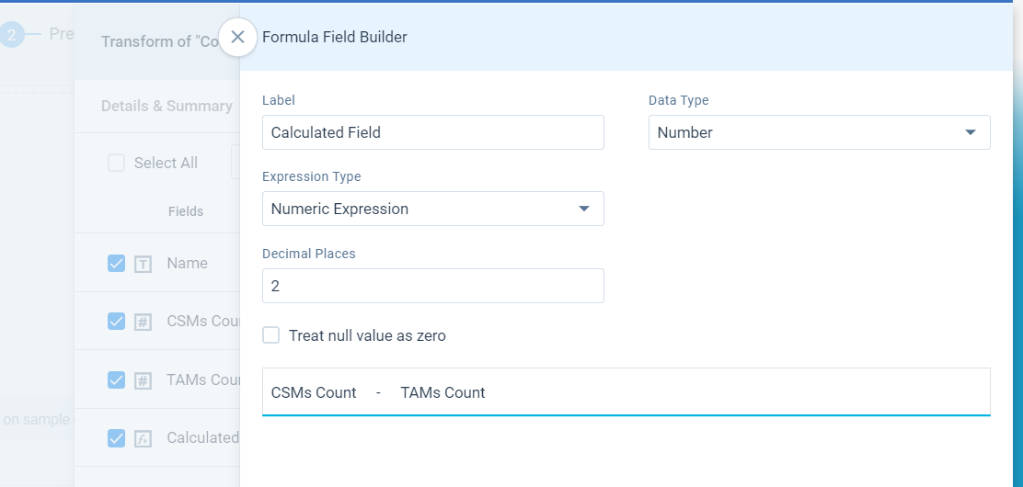
Task: Select TAMs Count token in the formula
Action: pos(443,392)
